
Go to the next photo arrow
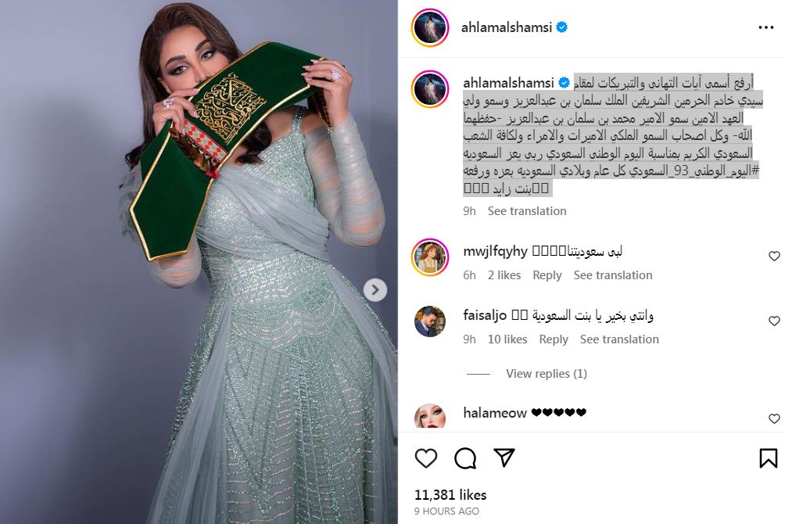point(375,290)
